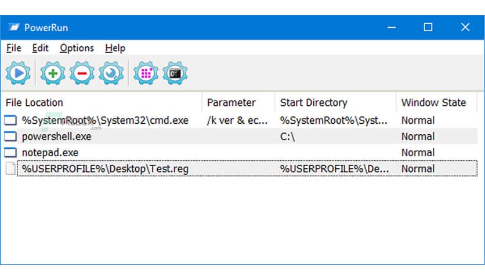
Task: Click the '%USERPROFILE%\De...' start directory cell
Action: tap(334, 169)
